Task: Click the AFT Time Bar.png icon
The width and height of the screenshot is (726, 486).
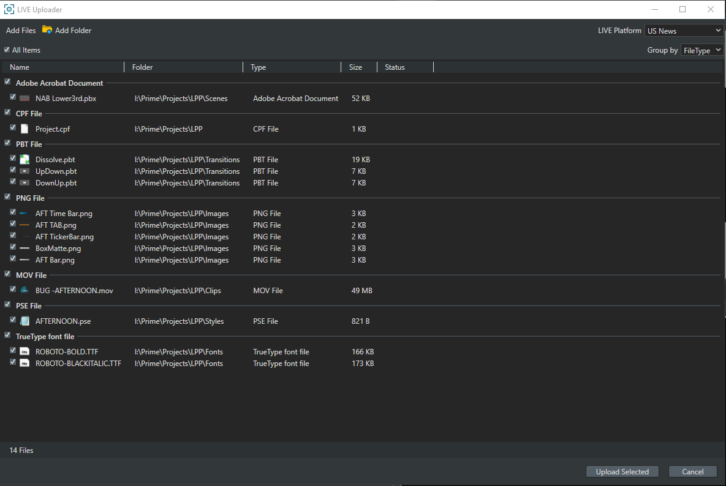Action: click(x=25, y=214)
